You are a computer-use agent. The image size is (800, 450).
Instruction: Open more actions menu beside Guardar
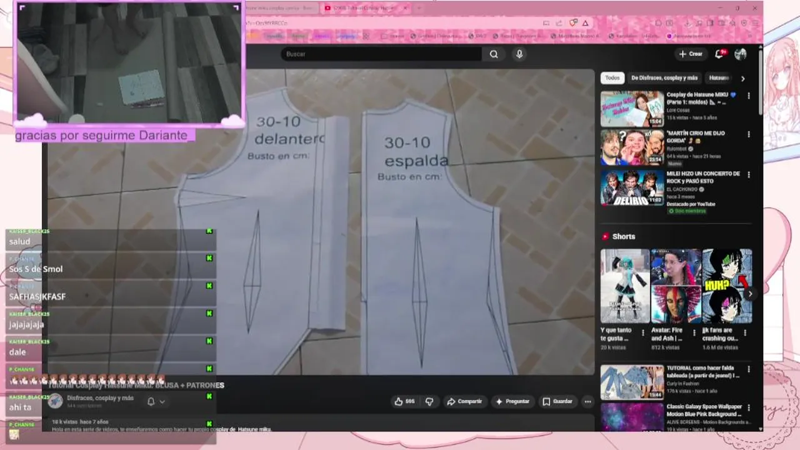(587, 401)
